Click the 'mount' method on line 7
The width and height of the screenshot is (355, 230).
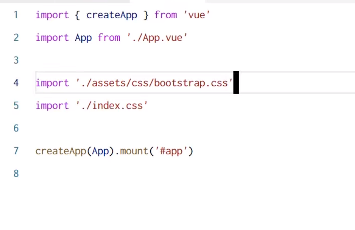(x=134, y=151)
